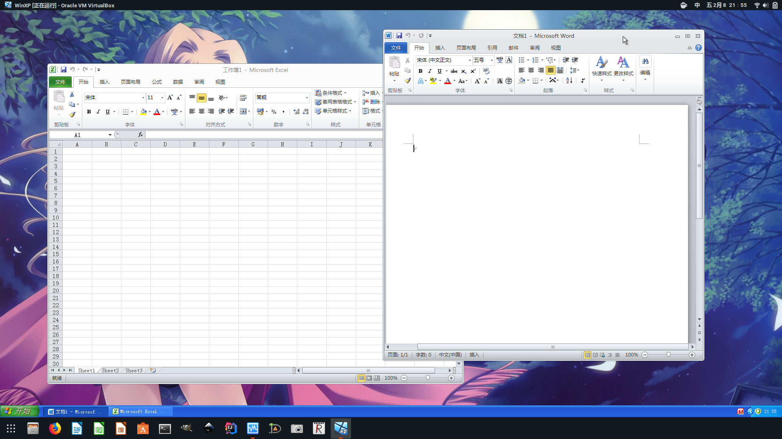Open Excel 公式 ribbon tab
The width and height of the screenshot is (782, 439).
(x=157, y=82)
